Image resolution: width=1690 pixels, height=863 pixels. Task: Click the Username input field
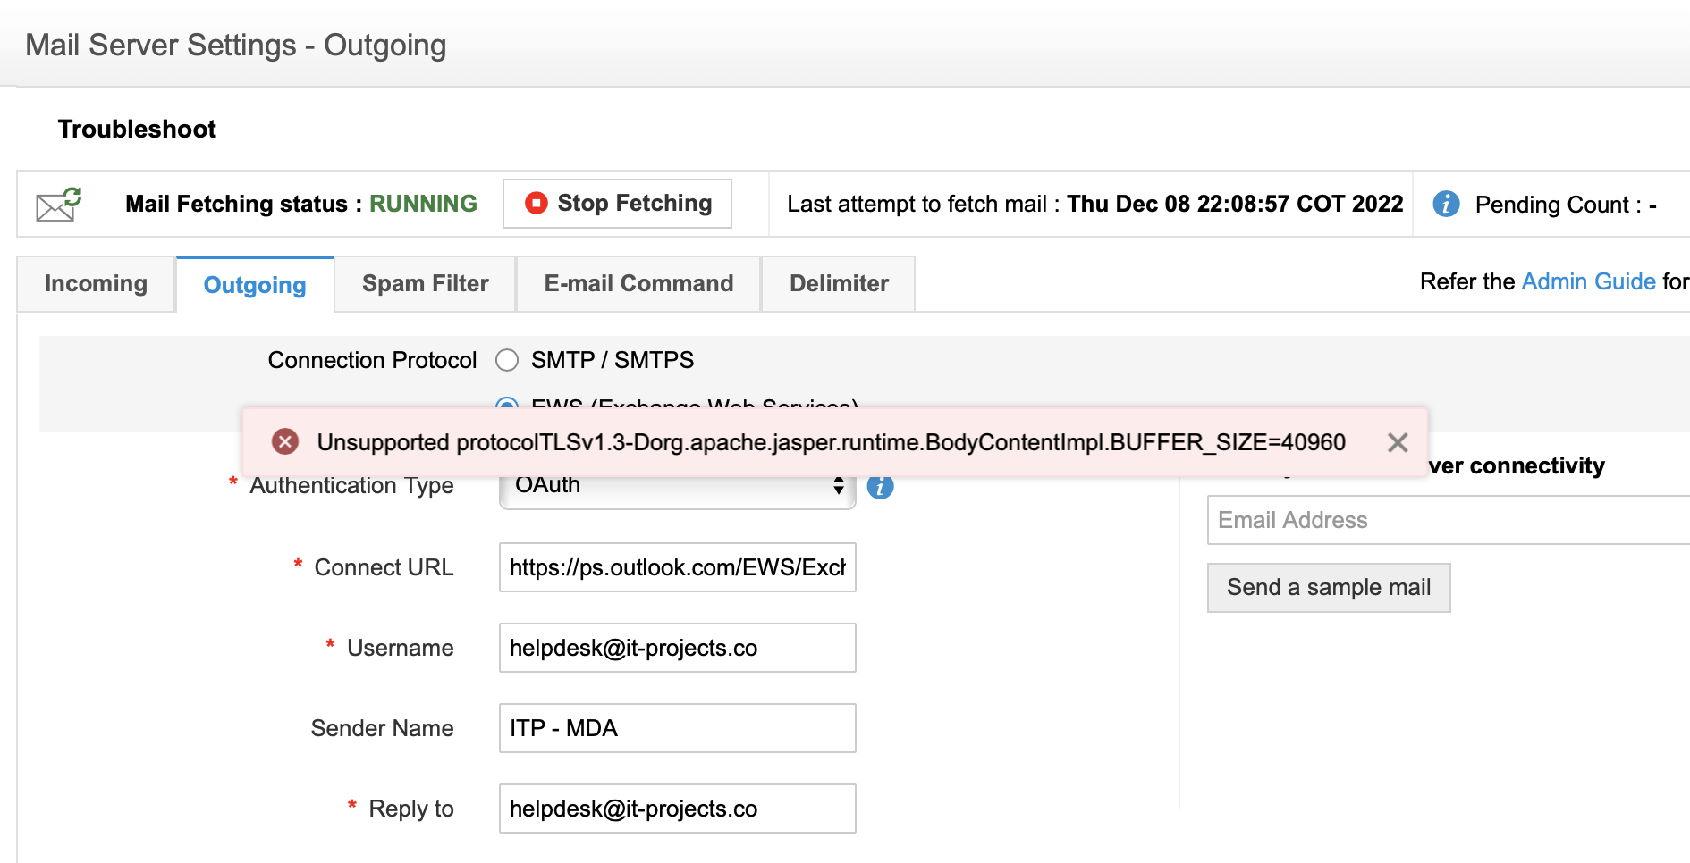pos(677,648)
